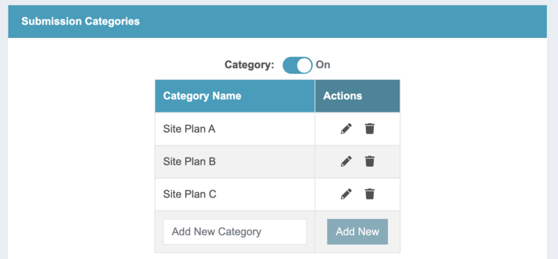Image resolution: width=558 pixels, height=259 pixels.
Task: Select the Site Plan B name cell
Action: tap(235, 162)
